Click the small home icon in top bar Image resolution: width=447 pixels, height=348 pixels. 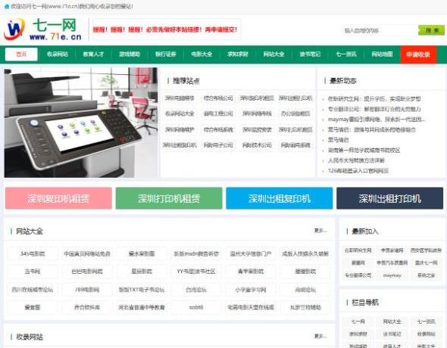(7, 6)
